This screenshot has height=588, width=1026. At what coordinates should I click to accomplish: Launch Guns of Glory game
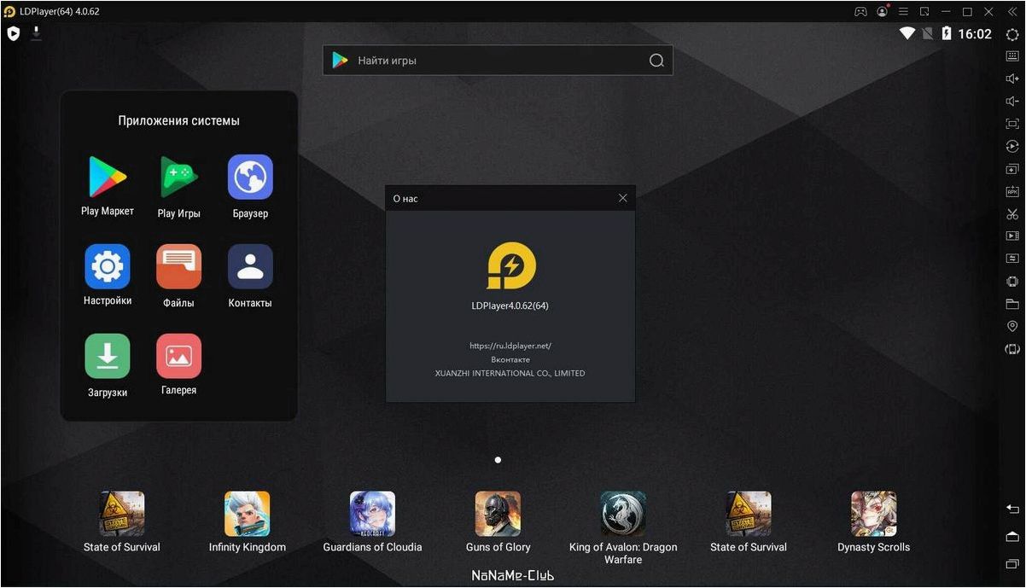tap(498, 522)
